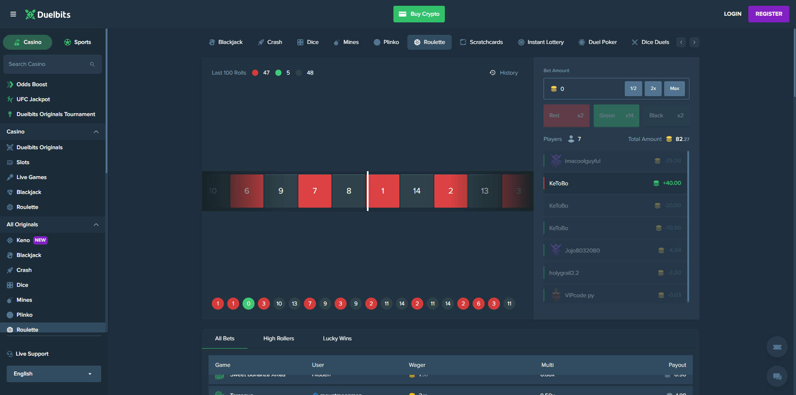Open the Dice Duels tab
The height and width of the screenshot is (395, 796).
coord(650,42)
